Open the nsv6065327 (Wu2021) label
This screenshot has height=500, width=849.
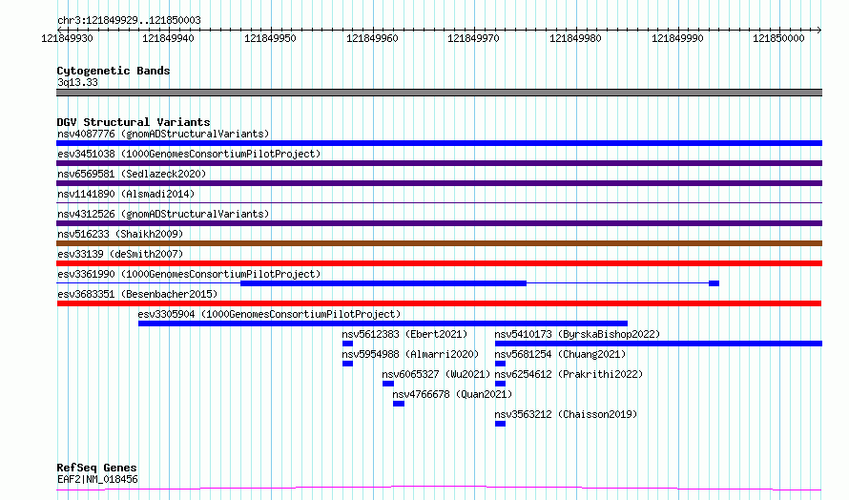(436, 374)
